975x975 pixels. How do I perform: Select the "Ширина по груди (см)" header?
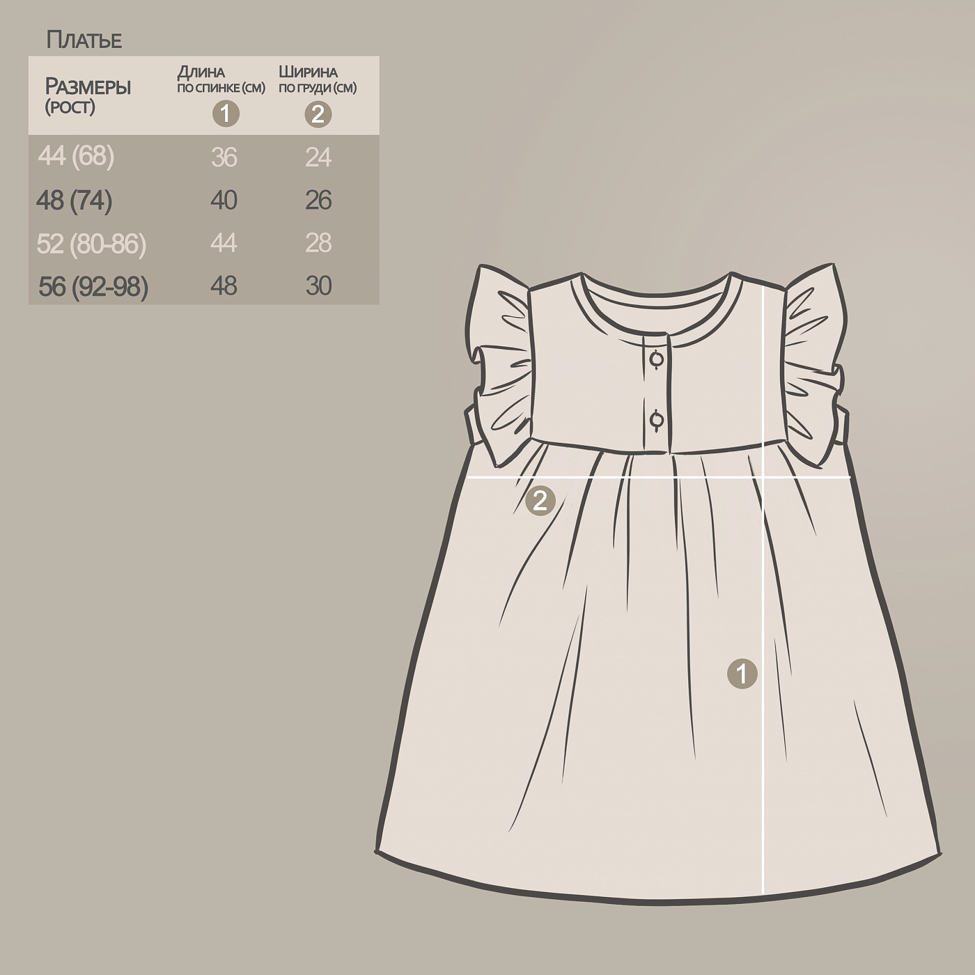pos(318,79)
